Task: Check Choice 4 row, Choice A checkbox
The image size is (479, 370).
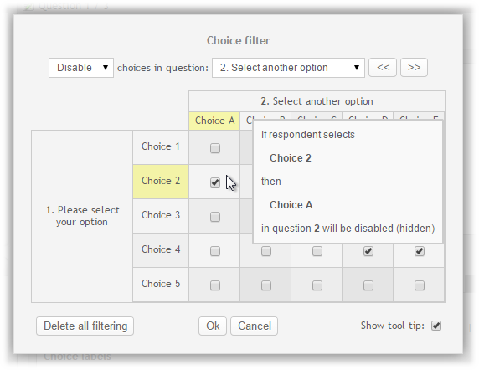Action: point(215,251)
